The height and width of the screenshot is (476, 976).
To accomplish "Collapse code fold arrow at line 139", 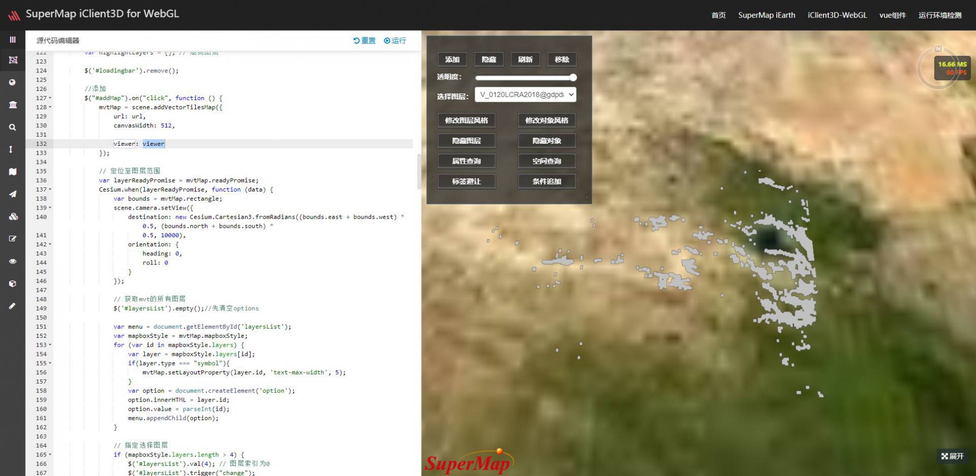I will 50,208.
